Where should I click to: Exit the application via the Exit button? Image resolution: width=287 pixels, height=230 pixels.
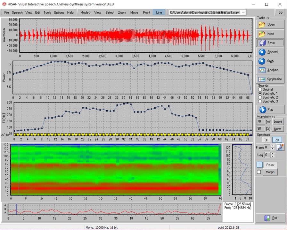(x=270, y=218)
